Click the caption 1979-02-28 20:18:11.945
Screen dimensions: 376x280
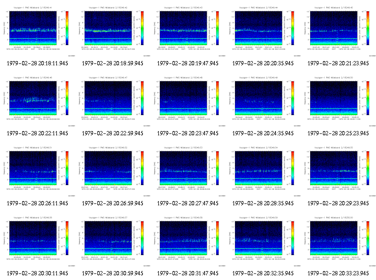[38, 63]
